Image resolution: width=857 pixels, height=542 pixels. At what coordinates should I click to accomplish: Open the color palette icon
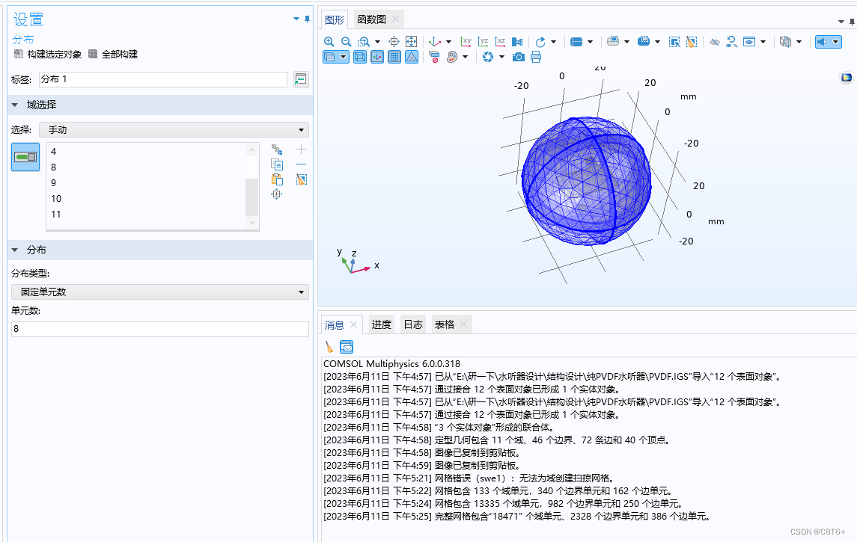click(x=452, y=57)
